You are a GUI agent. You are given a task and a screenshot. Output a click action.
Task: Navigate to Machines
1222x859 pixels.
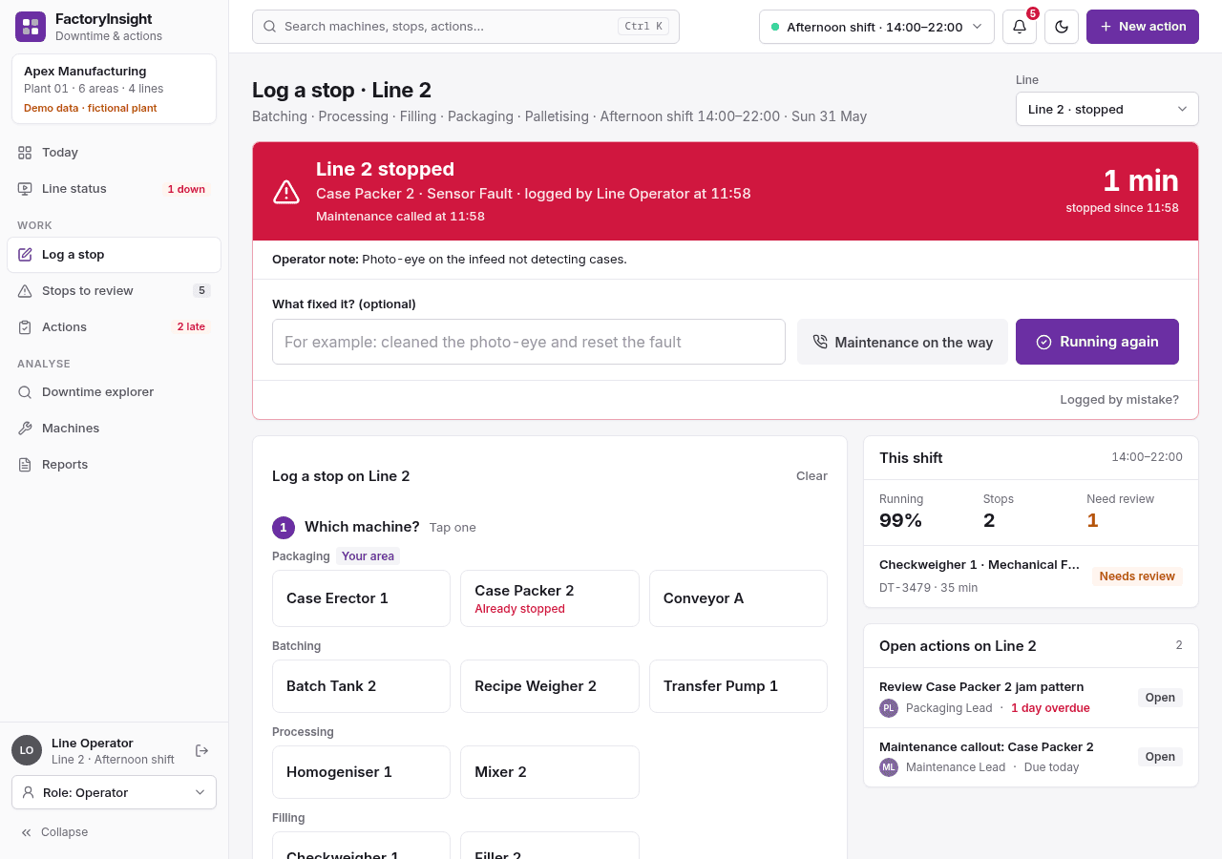point(114,429)
